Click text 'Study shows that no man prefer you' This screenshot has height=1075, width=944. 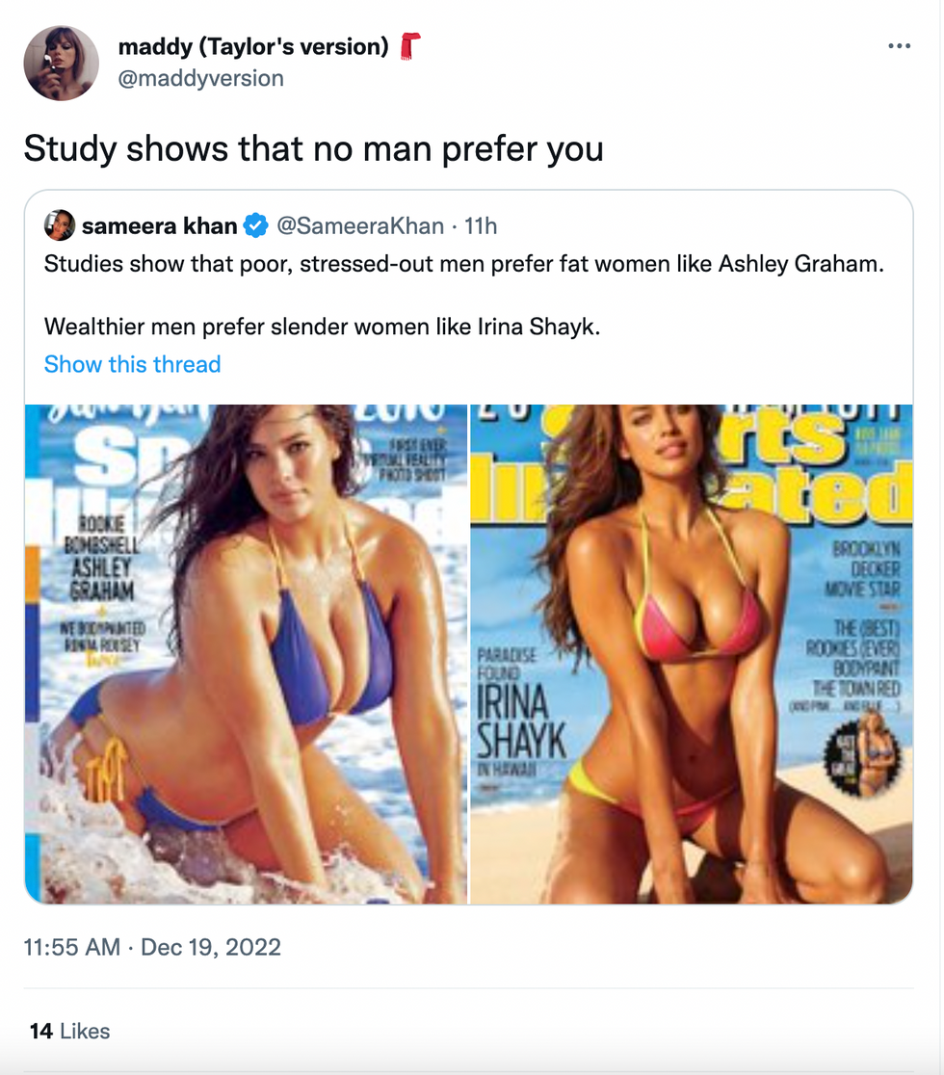tap(313, 148)
